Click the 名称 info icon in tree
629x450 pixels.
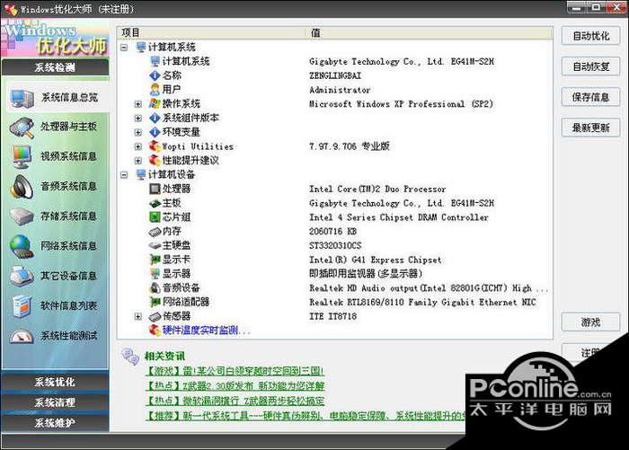pos(155,75)
